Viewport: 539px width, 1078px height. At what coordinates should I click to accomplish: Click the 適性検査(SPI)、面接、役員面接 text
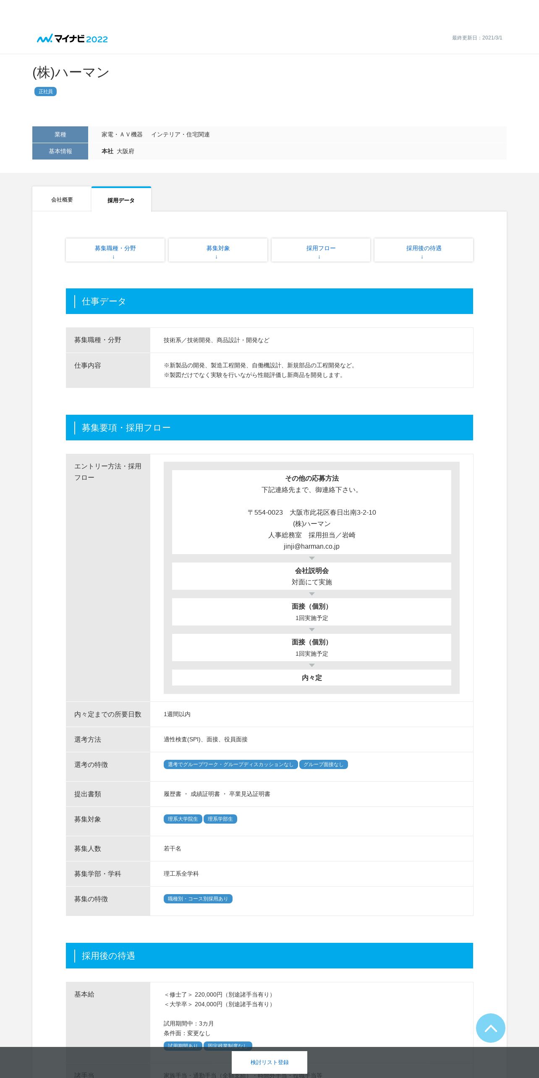(x=206, y=739)
